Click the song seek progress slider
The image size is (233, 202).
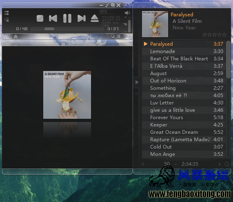click(67, 29)
